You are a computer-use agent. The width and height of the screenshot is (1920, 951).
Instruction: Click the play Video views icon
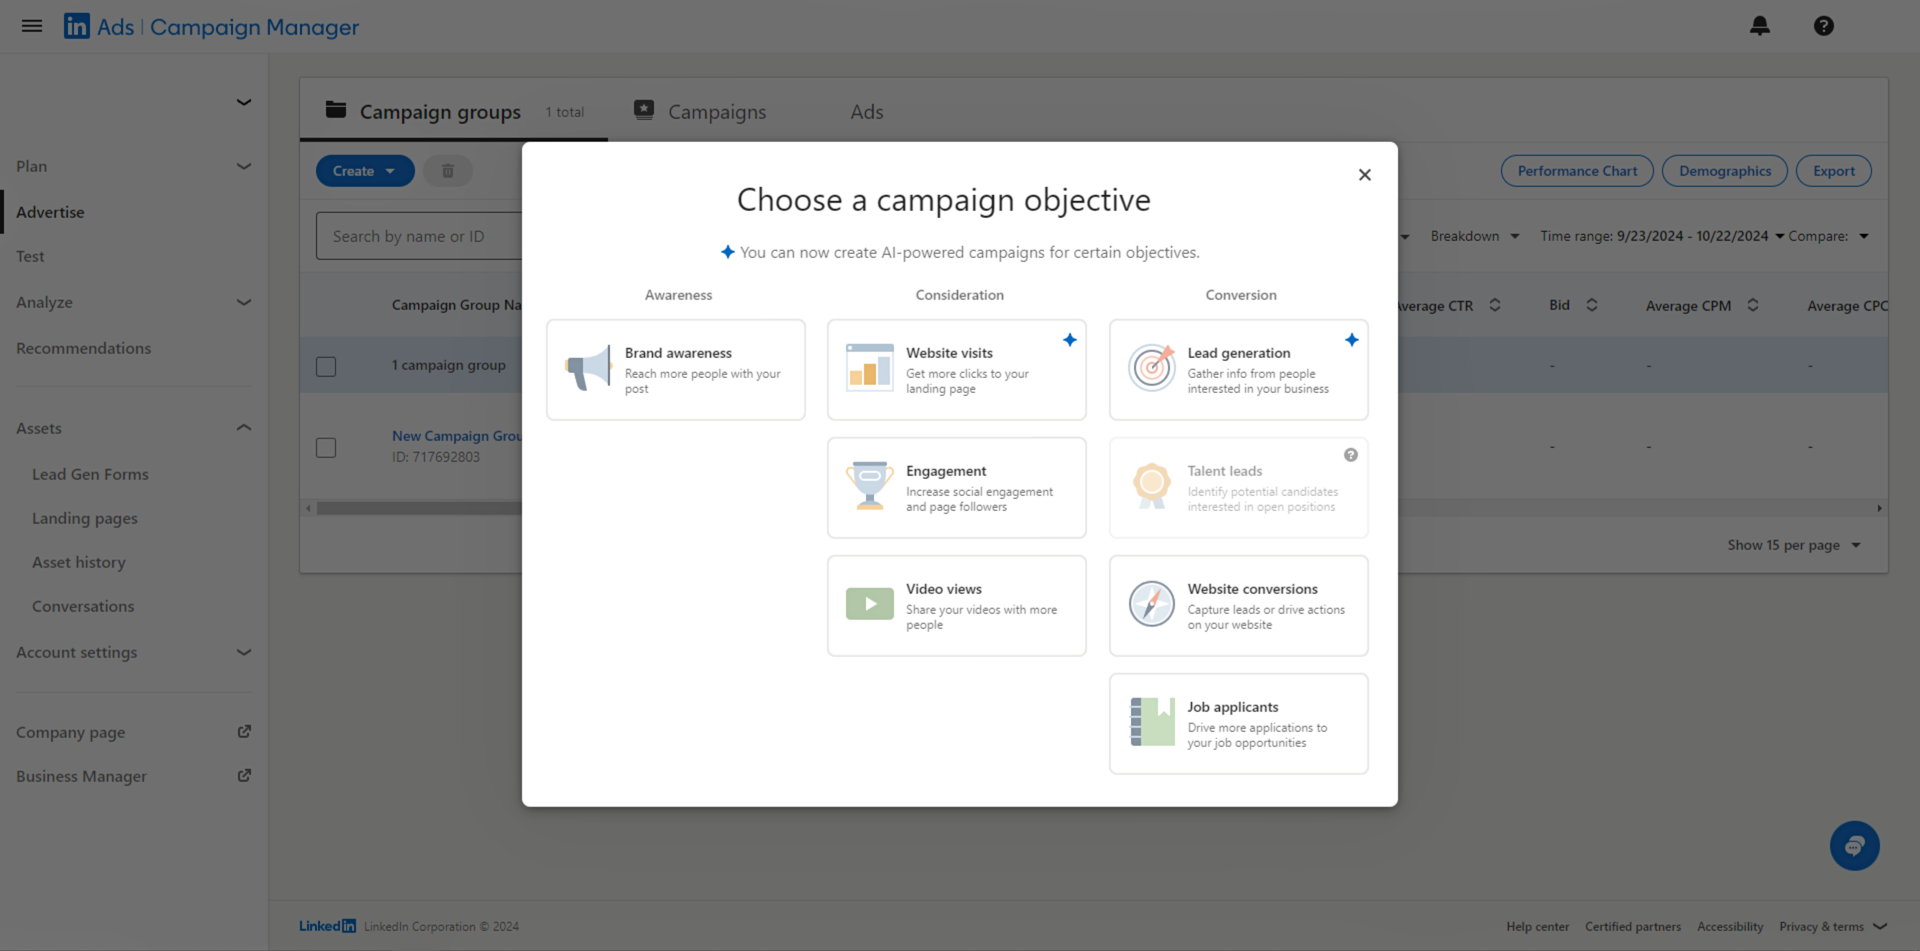click(870, 604)
